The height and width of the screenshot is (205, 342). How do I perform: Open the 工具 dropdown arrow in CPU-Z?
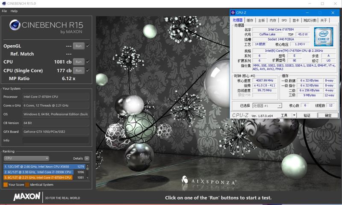point(294,115)
